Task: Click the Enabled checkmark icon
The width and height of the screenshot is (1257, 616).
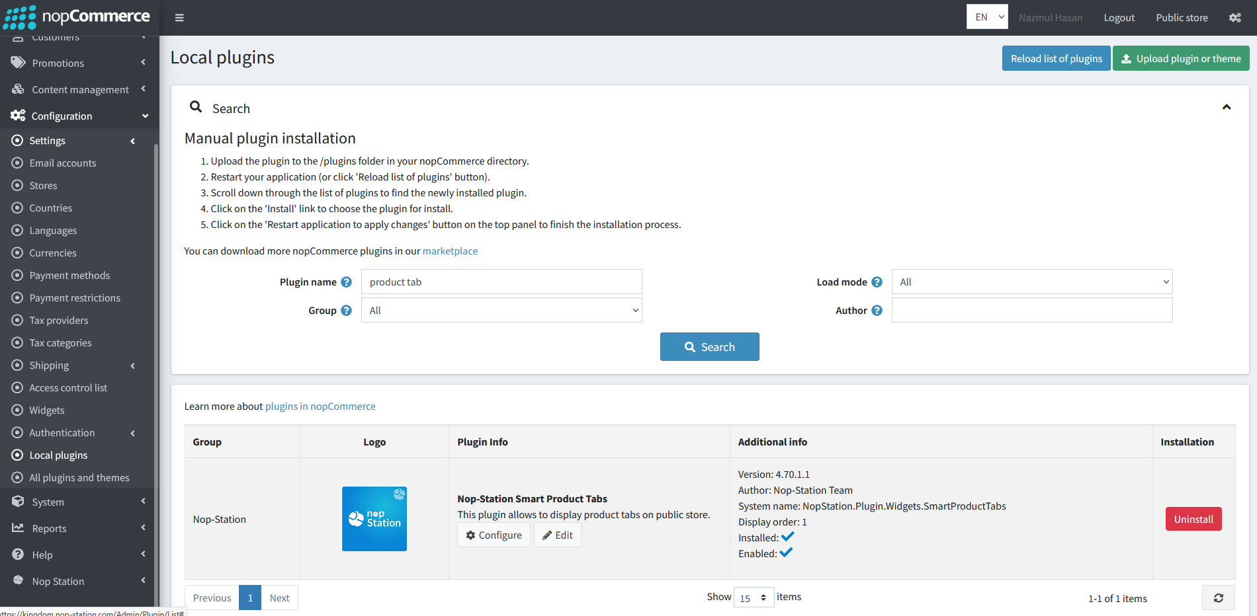Action: tap(786, 553)
